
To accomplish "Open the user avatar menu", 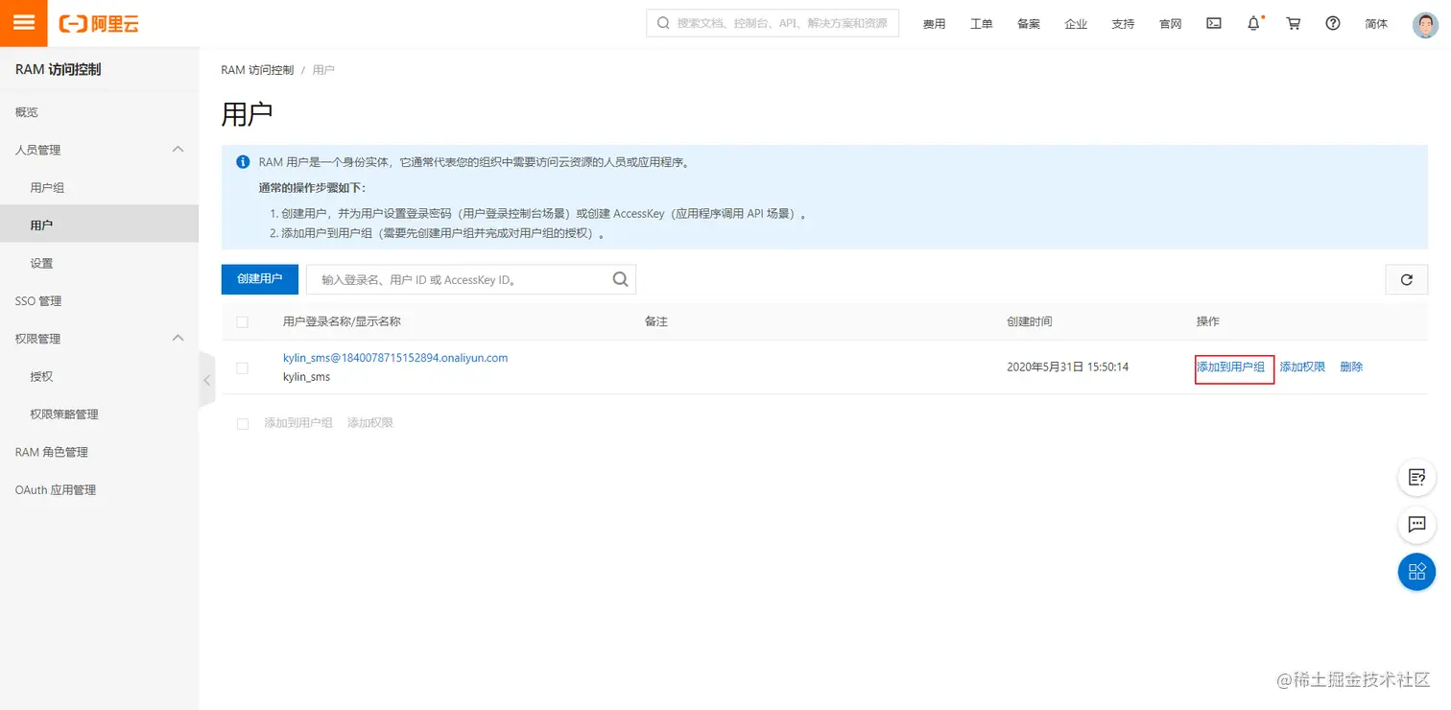I will [1425, 24].
